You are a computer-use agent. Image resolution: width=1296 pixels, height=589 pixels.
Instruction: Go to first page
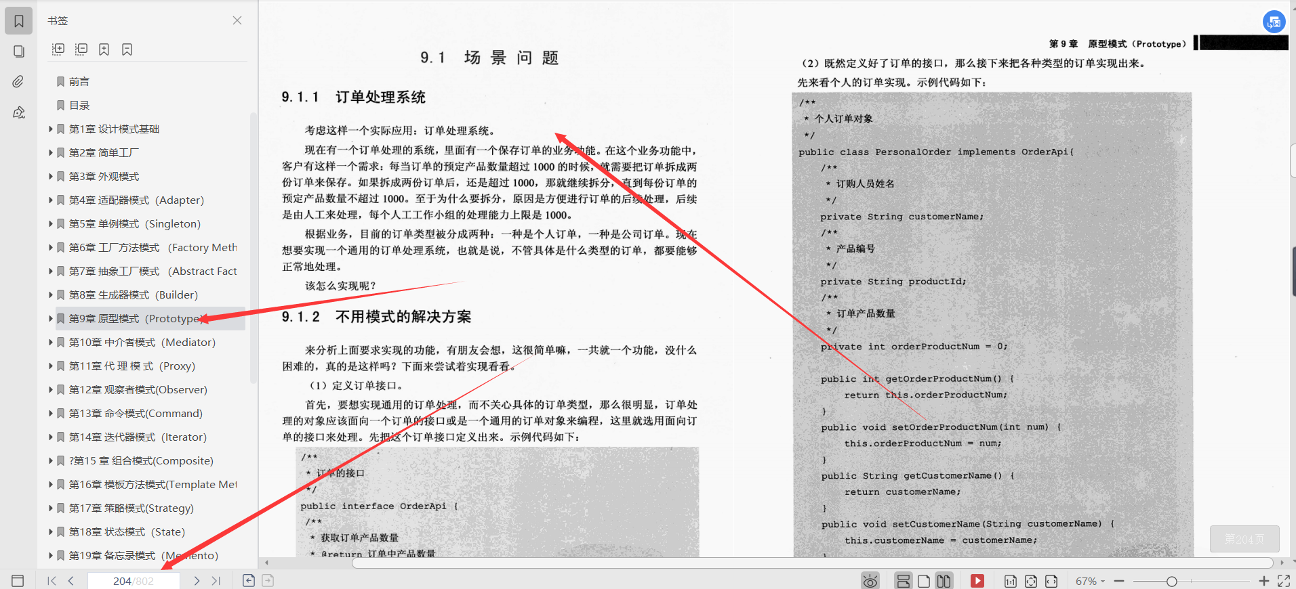[x=52, y=581]
